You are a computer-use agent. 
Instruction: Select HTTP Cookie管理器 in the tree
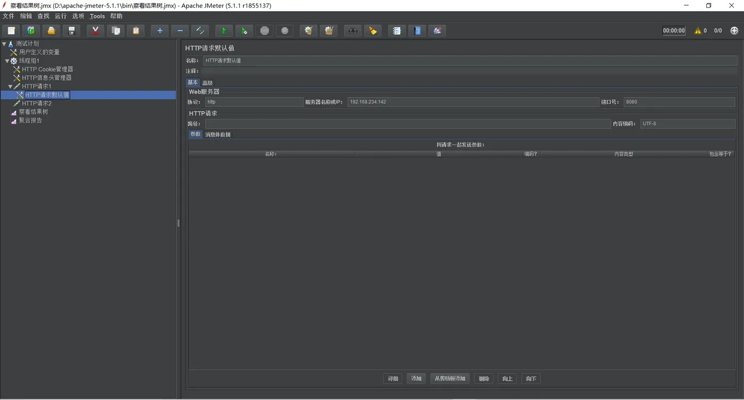pyautogui.click(x=47, y=69)
